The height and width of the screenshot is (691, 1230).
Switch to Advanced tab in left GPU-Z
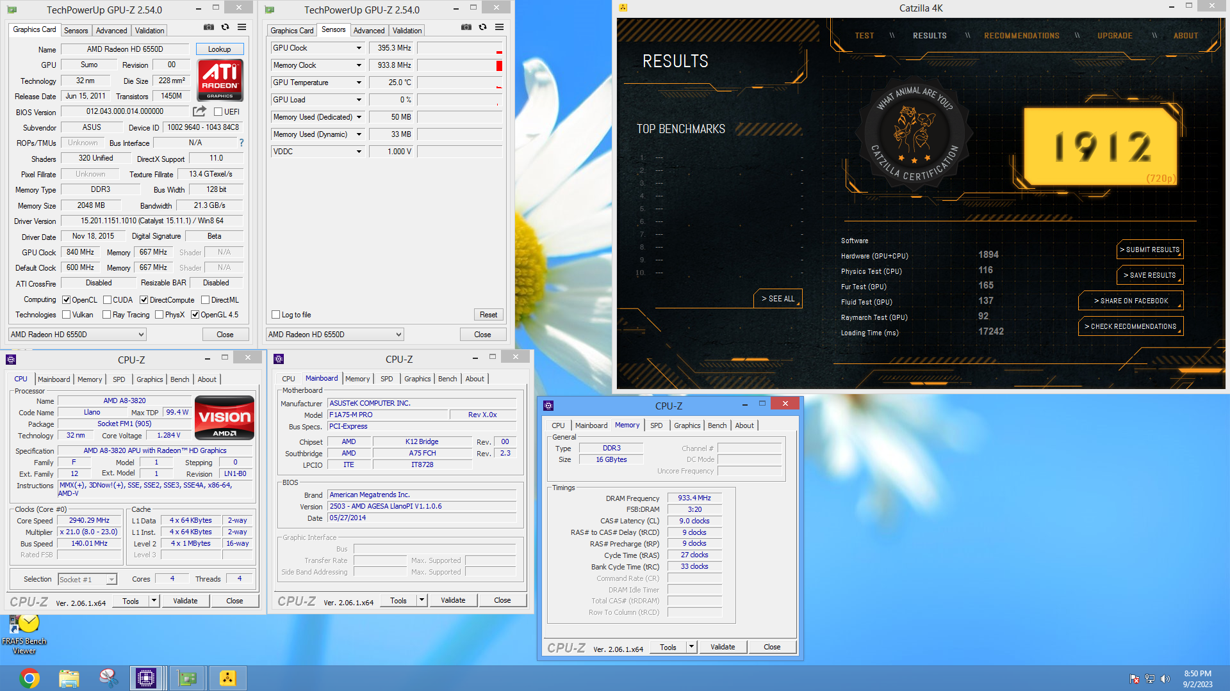[x=111, y=31]
